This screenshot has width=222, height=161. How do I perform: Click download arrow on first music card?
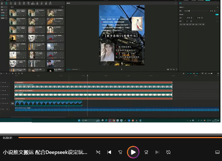point(25,15)
